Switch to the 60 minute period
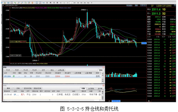This screenshot has height=112, width=178. coord(81,3)
